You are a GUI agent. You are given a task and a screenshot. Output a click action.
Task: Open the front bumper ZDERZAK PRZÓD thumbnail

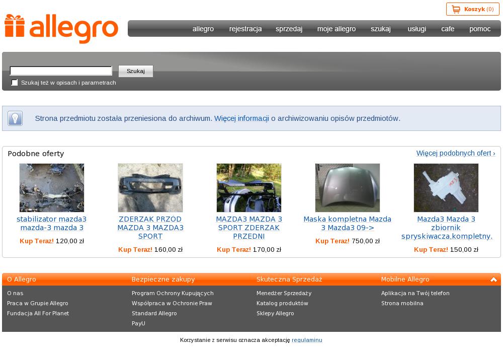(150, 188)
